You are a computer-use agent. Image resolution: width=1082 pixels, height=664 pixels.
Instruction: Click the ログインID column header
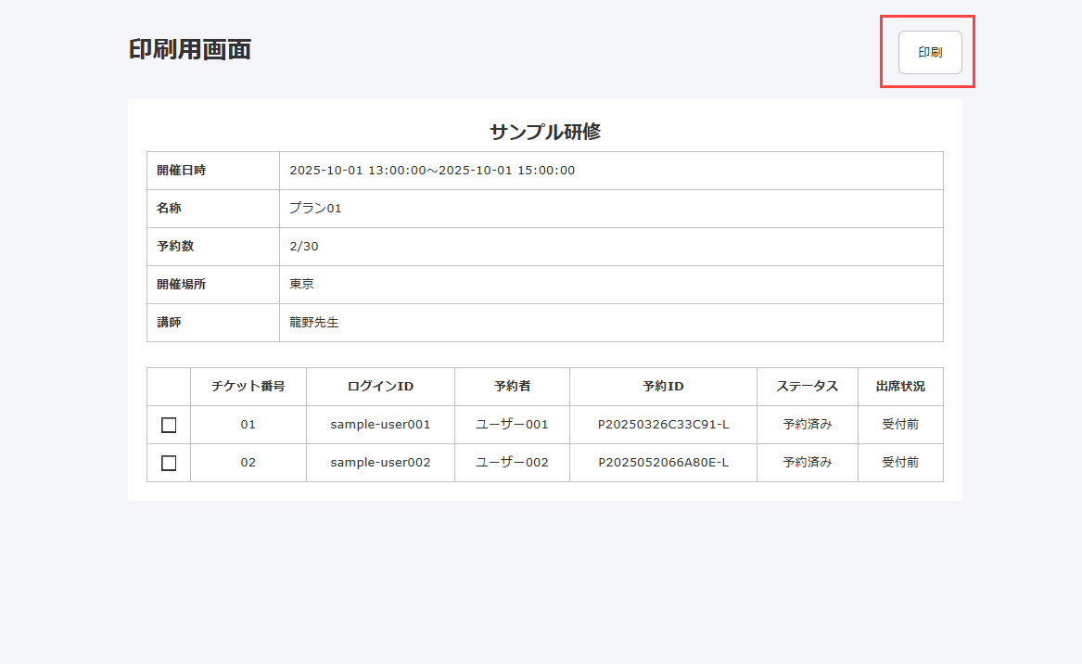380,387
